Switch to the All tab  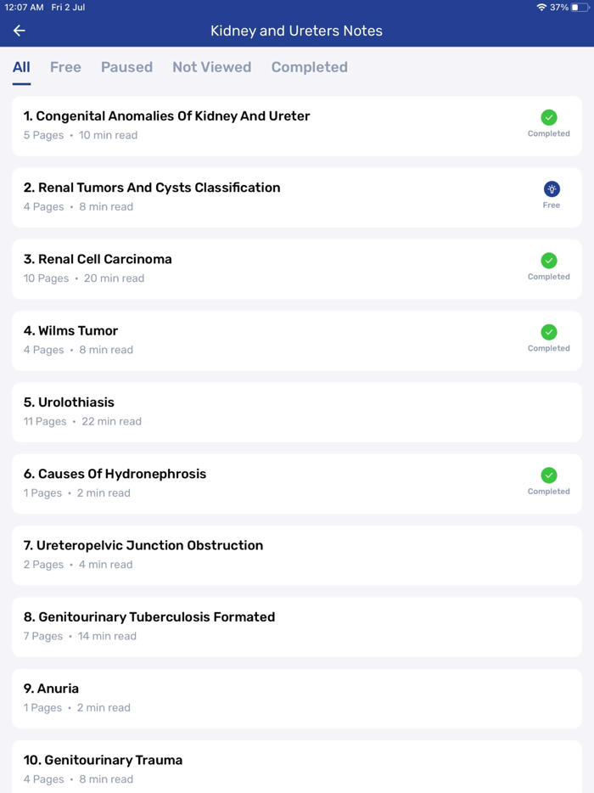tap(21, 67)
